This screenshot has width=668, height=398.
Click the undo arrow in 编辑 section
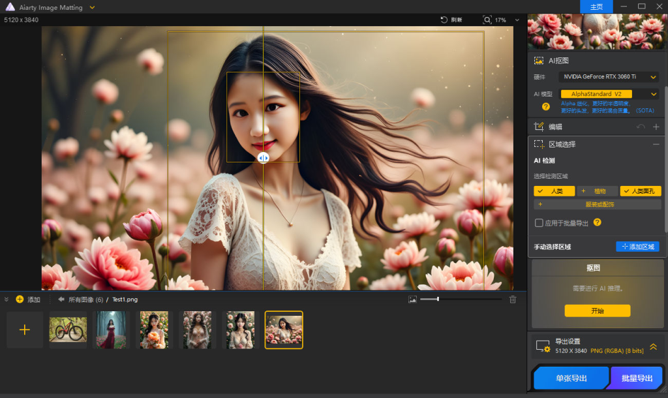point(641,127)
